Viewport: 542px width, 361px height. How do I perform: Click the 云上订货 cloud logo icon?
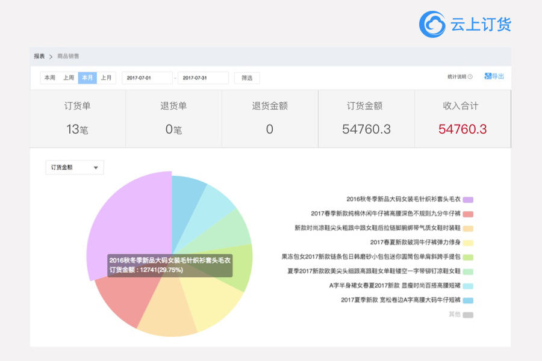point(432,24)
